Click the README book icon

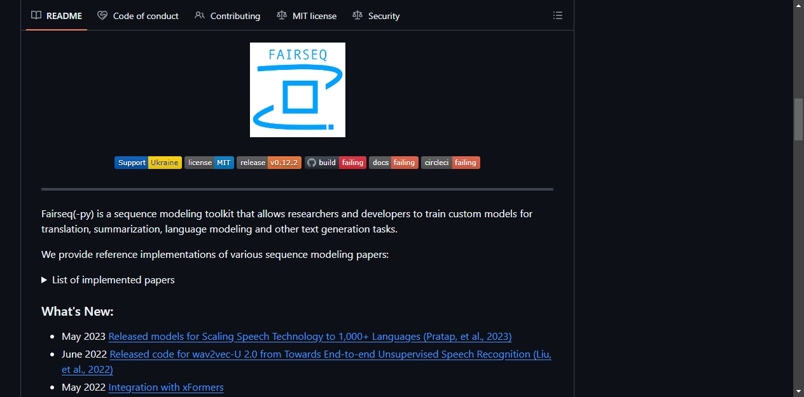click(36, 16)
